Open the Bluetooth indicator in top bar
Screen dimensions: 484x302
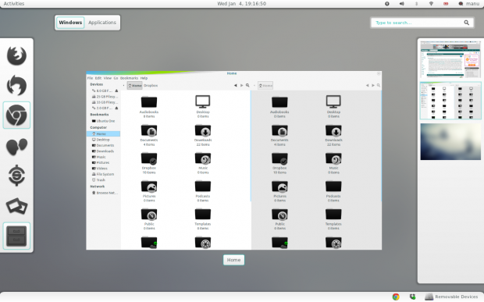416,4
